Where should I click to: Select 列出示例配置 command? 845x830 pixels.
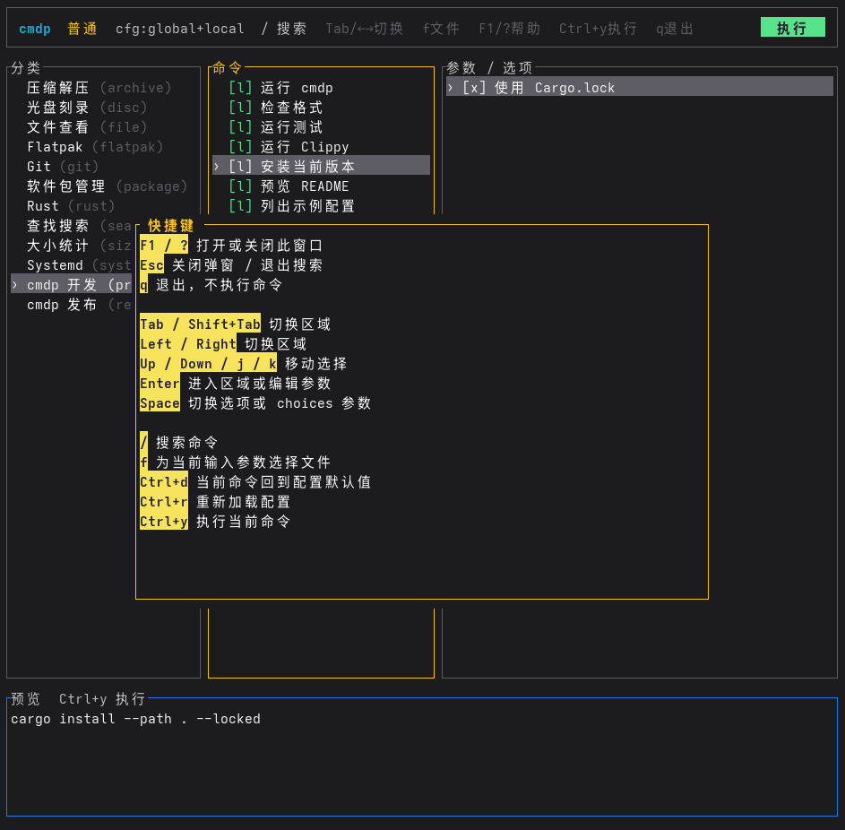tap(291, 206)
